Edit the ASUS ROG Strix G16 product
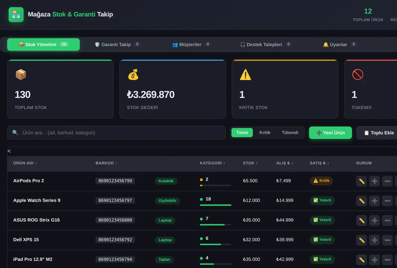Image resolution: width=397 pixels, height=268 pixels. pos(362,220)
